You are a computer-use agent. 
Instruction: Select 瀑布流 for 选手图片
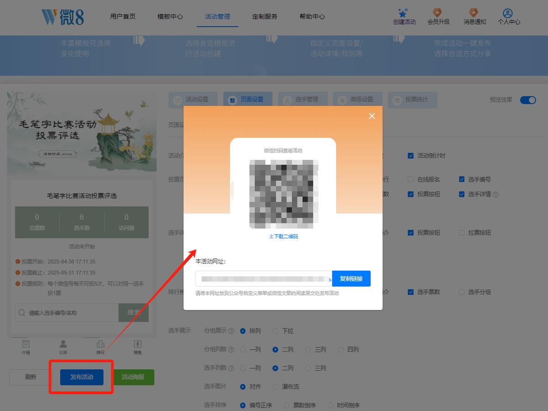tap(275, 387)
